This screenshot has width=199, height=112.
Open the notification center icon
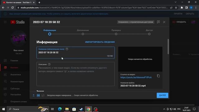pyautogui.click(x=194, y=109)
